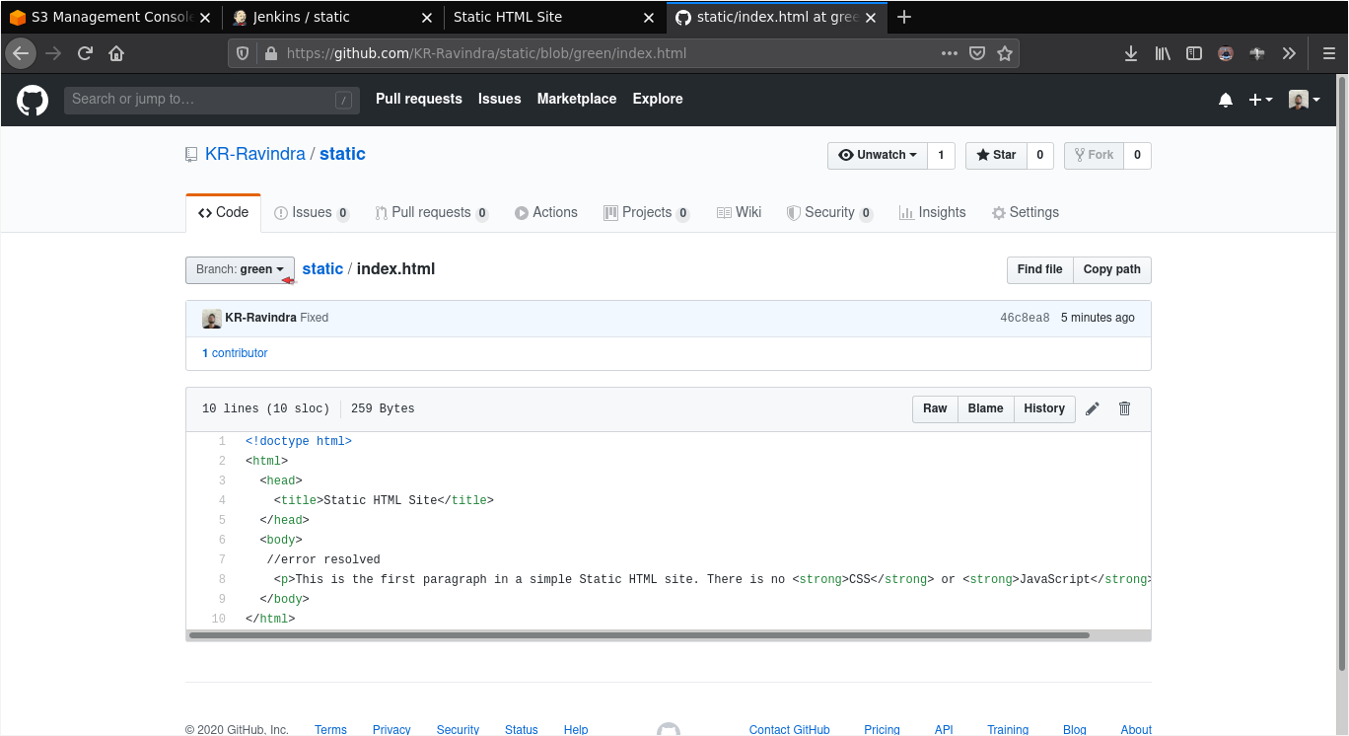Click the pencil edit file icon
1349x736 pixels.
[x=1093, y=408]
